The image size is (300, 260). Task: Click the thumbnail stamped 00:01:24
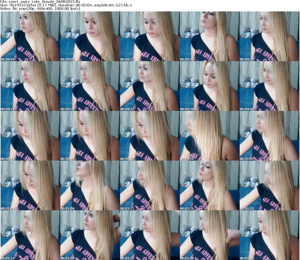pos(30,235)
